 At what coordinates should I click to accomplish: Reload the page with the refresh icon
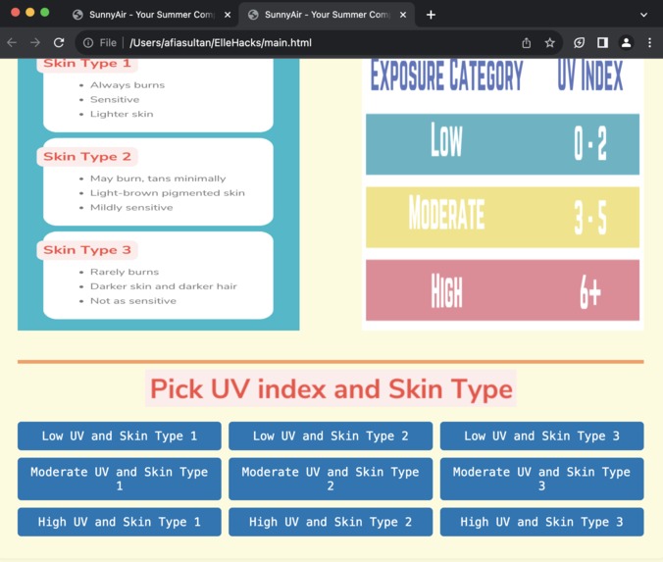(59, 42)
